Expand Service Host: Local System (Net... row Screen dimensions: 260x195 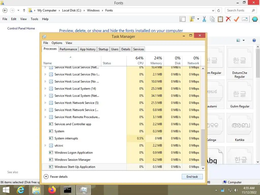45,96
